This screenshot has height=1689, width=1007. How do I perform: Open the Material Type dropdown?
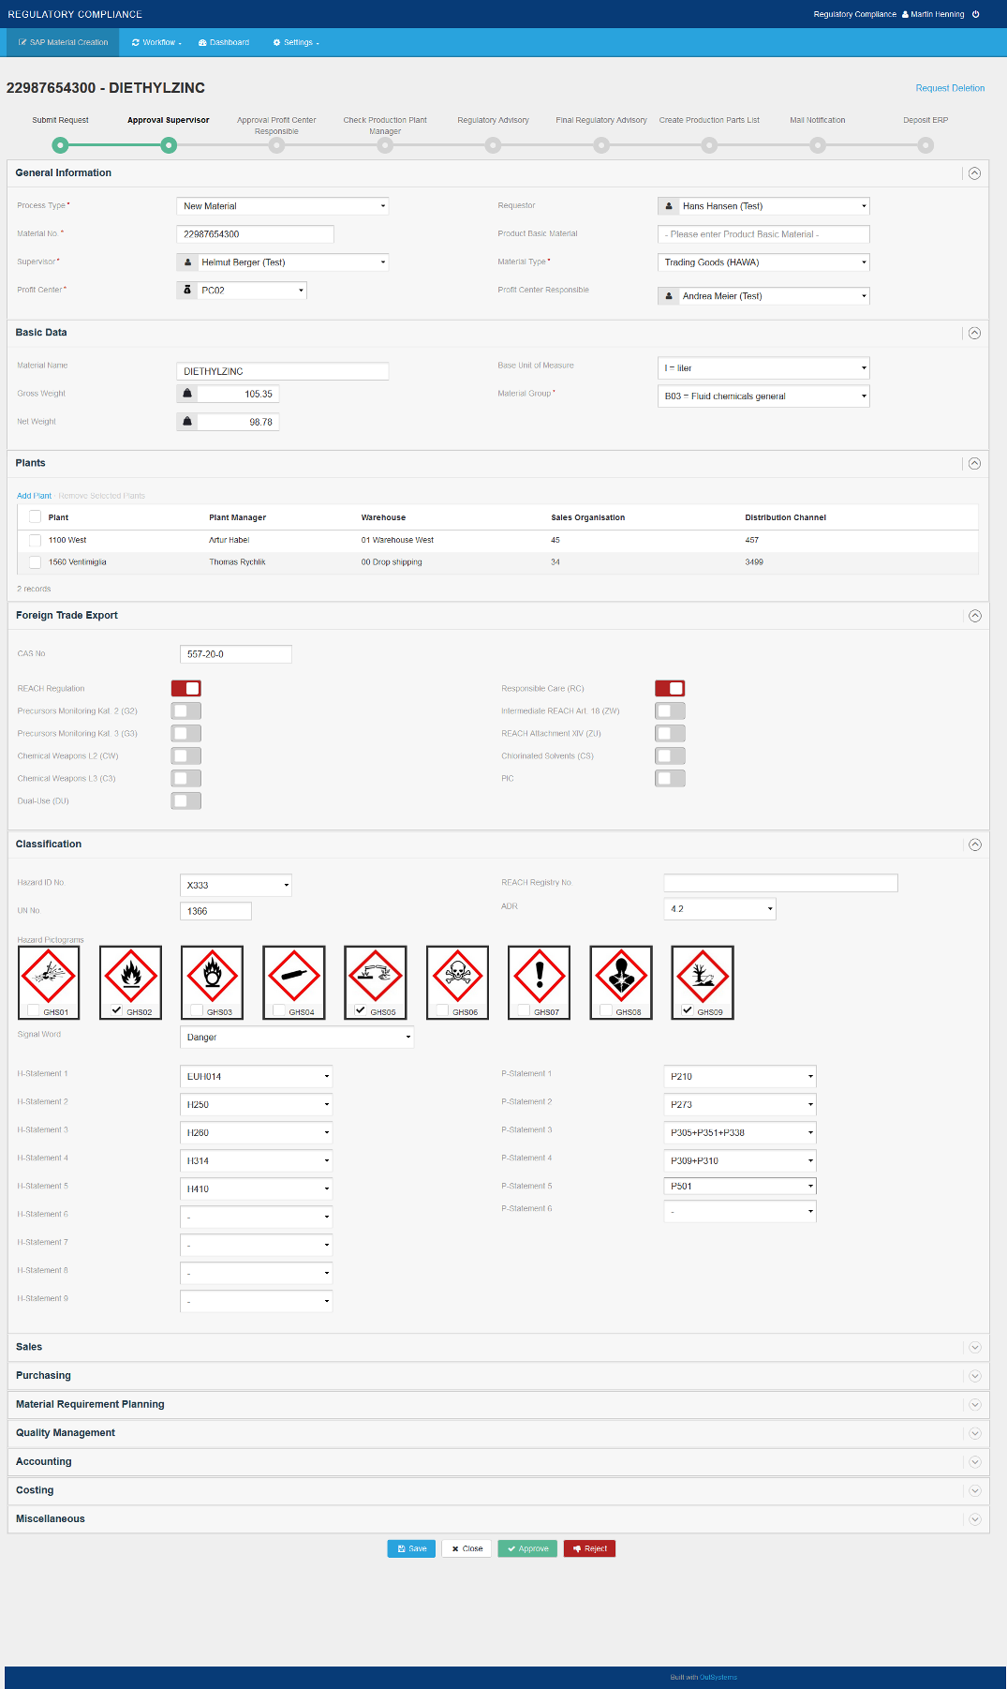click(x=763, y=262)
